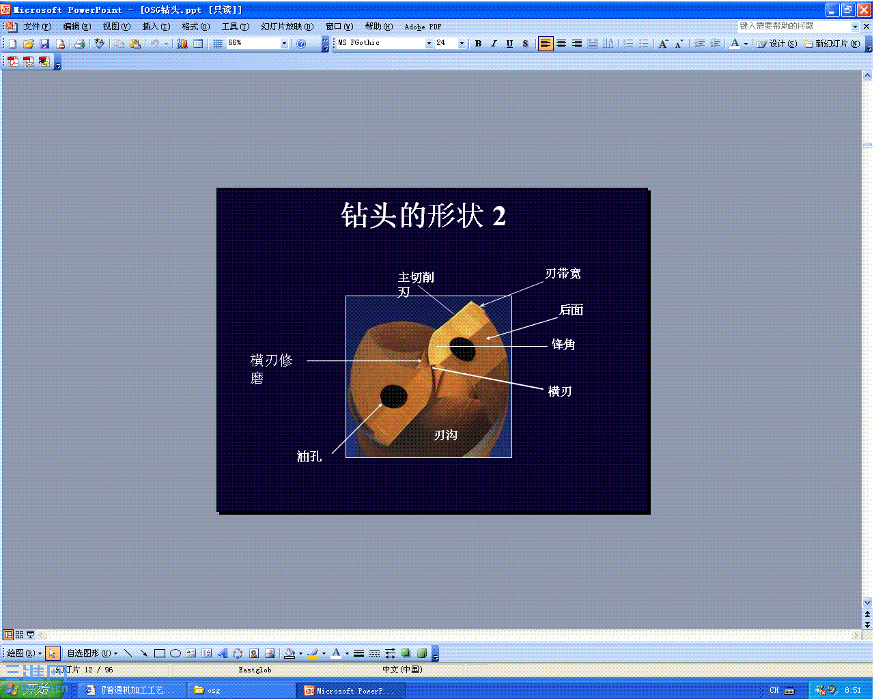Select the Insert Table icon
The image size is (874, 699).
[x=197, y=43]
